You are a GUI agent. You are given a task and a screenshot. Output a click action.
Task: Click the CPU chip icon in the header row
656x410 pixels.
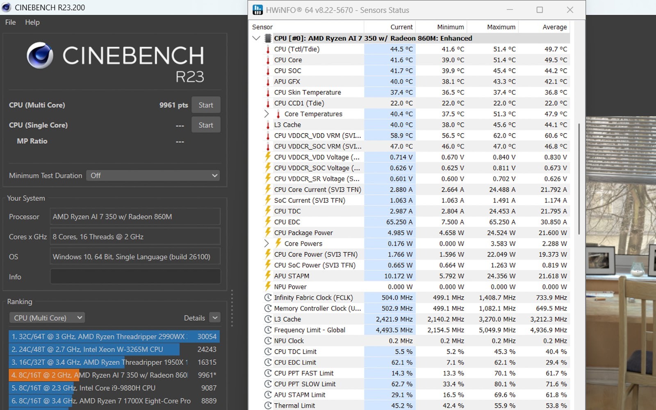[268, 38]
